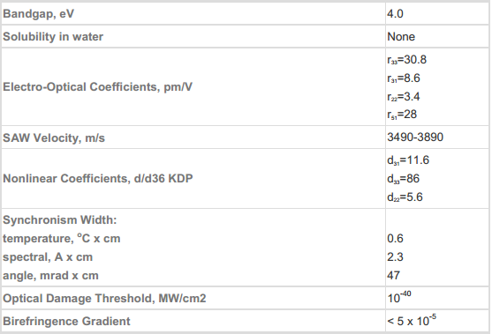Viewport: 492px width, 334px height.
Task: Click the SAW Velocity, m/s label
Action: click(54, 138)
